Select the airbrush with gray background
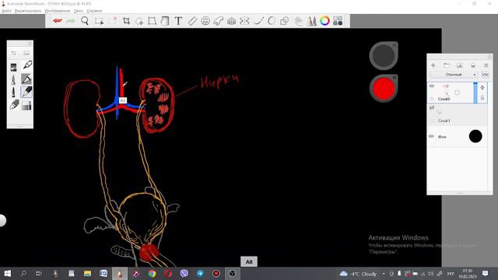The width and height of the screenshot is (498, 280). [26, 79]
